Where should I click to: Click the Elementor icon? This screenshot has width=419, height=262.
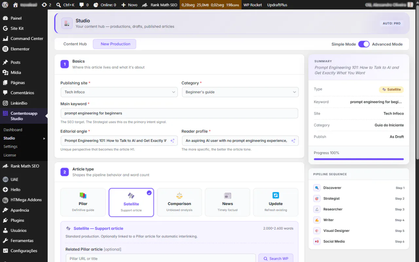point(5,49)
